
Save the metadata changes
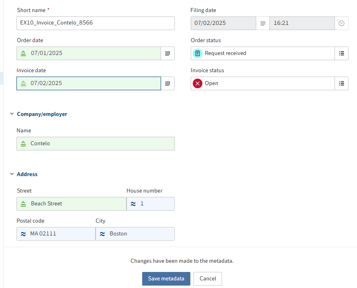coord(166,279)
